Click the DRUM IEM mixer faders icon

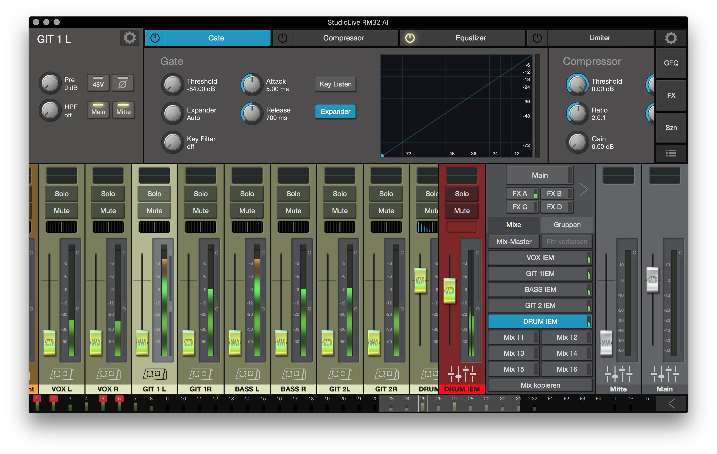click(x=462, y=374)
